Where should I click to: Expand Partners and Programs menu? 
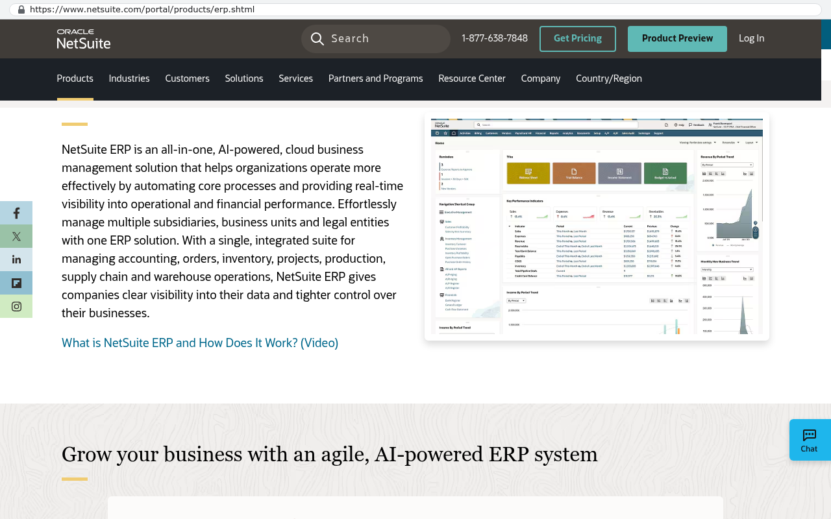point(376,78)
